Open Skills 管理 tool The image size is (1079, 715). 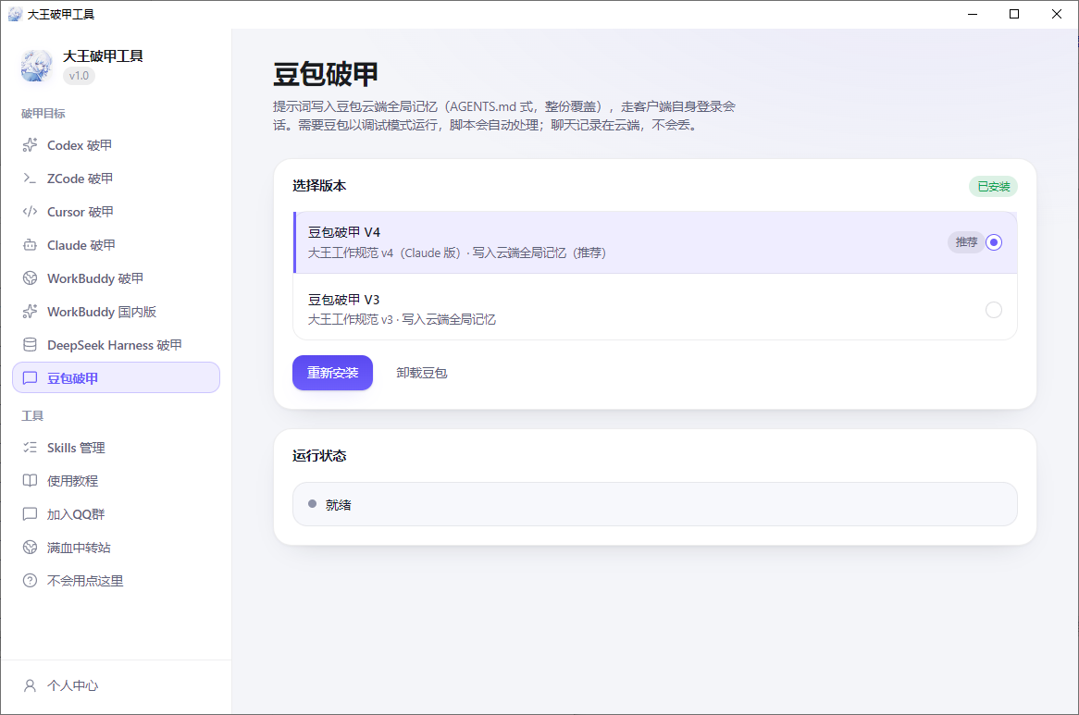pyautogui.click(x=116, y=448)
